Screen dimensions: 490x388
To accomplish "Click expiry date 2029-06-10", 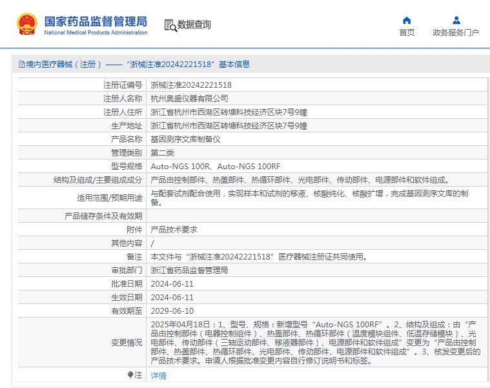I will point(172,311).
